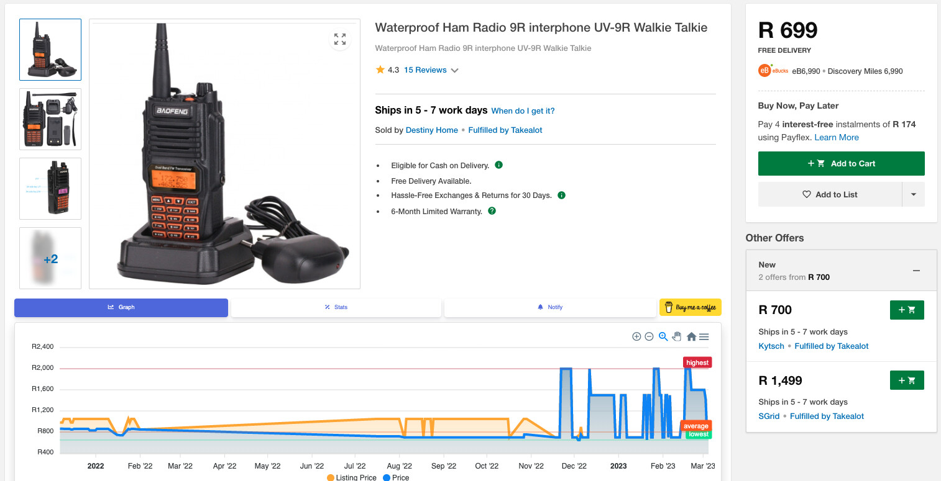Open the Destiny Home seller link

[x=431, y=130]
